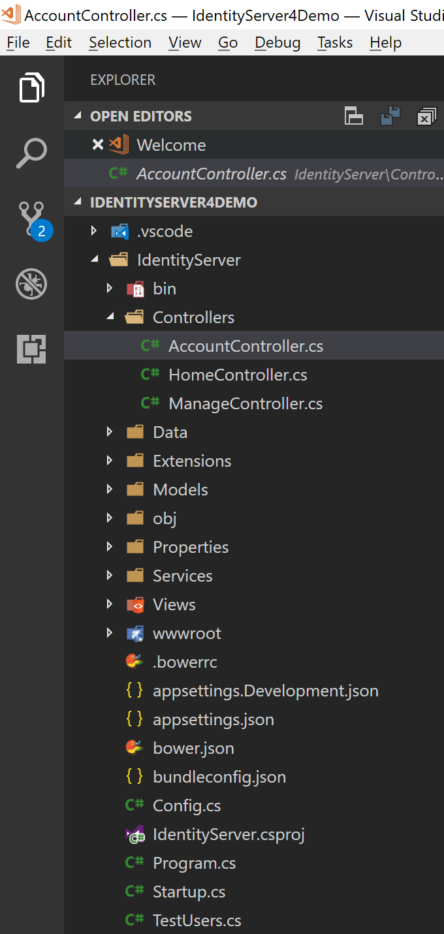Open the Extensions view in activity bar
This screenshot has height=934, width=444.
click(31, 349)
